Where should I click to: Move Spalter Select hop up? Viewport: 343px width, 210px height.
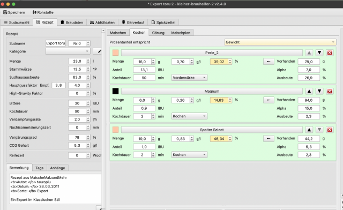pos(309,130)
